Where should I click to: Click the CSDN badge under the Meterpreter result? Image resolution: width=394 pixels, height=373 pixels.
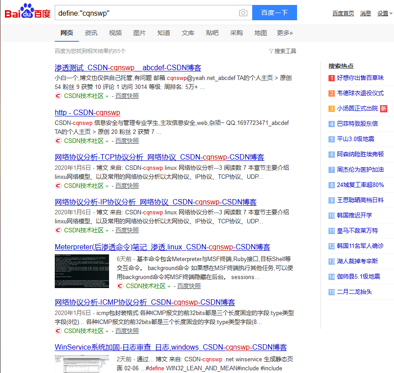145,286
